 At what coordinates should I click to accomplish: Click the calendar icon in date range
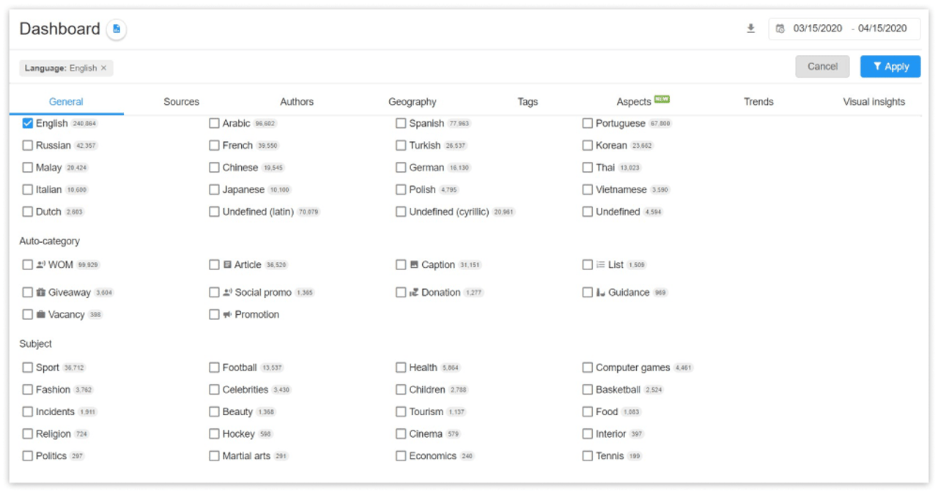(x=780, y=29)
